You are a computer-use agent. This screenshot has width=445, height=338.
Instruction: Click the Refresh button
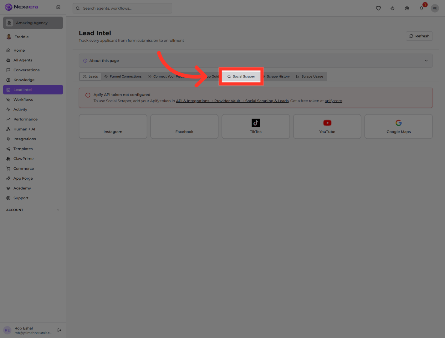coord(419,36)
